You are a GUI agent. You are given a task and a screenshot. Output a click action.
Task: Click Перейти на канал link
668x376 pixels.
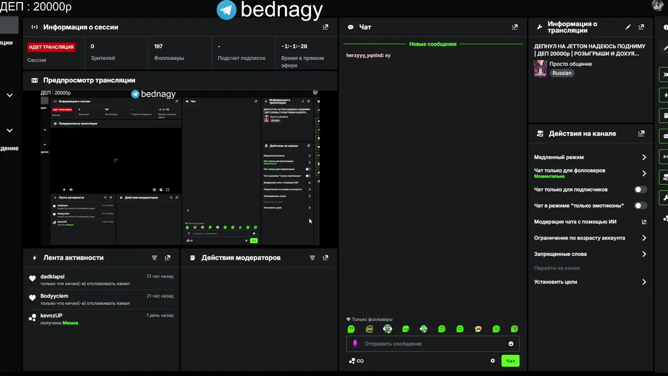(556, 268)
